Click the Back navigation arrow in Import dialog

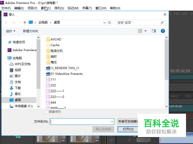coord(6,23)
